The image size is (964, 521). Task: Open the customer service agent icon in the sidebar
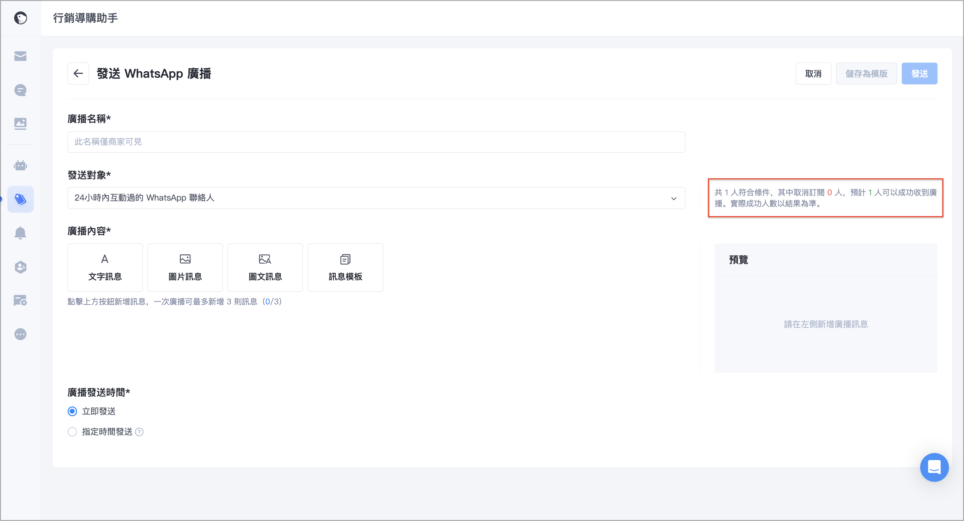[x=20, y=267]
